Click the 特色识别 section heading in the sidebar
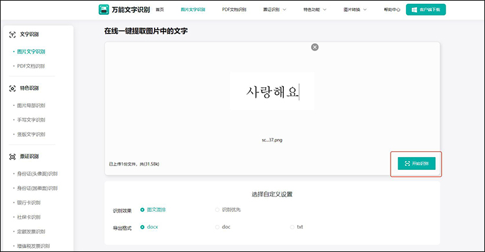This screenshot has width=485, height=252. tap(29, 88)
